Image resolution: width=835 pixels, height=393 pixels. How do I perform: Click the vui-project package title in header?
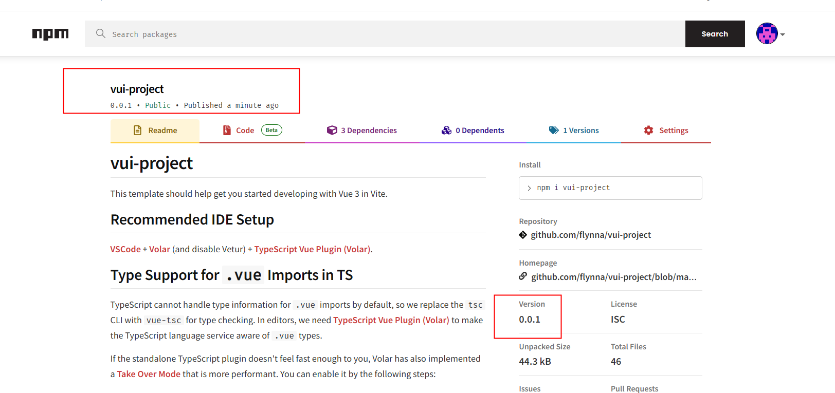[x=137, y=89]
